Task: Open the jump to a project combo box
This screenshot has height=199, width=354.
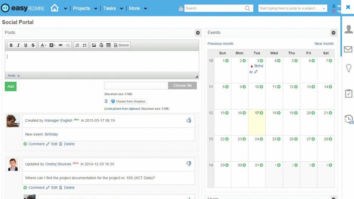Action: coord(293,8)
